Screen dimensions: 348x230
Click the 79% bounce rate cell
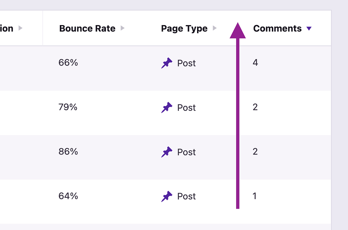point(68,107)
